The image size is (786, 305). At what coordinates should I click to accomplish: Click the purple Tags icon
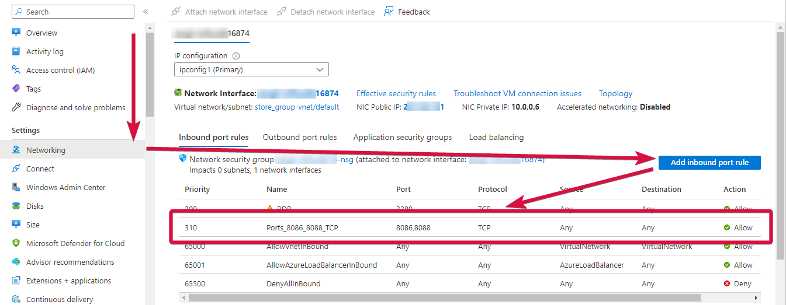16,89
